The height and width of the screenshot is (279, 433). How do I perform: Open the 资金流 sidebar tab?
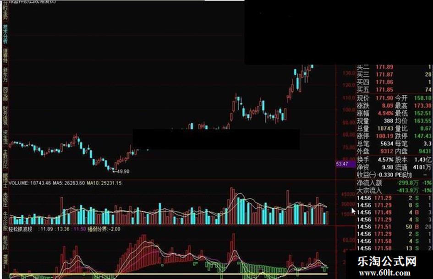coord(5,137)
